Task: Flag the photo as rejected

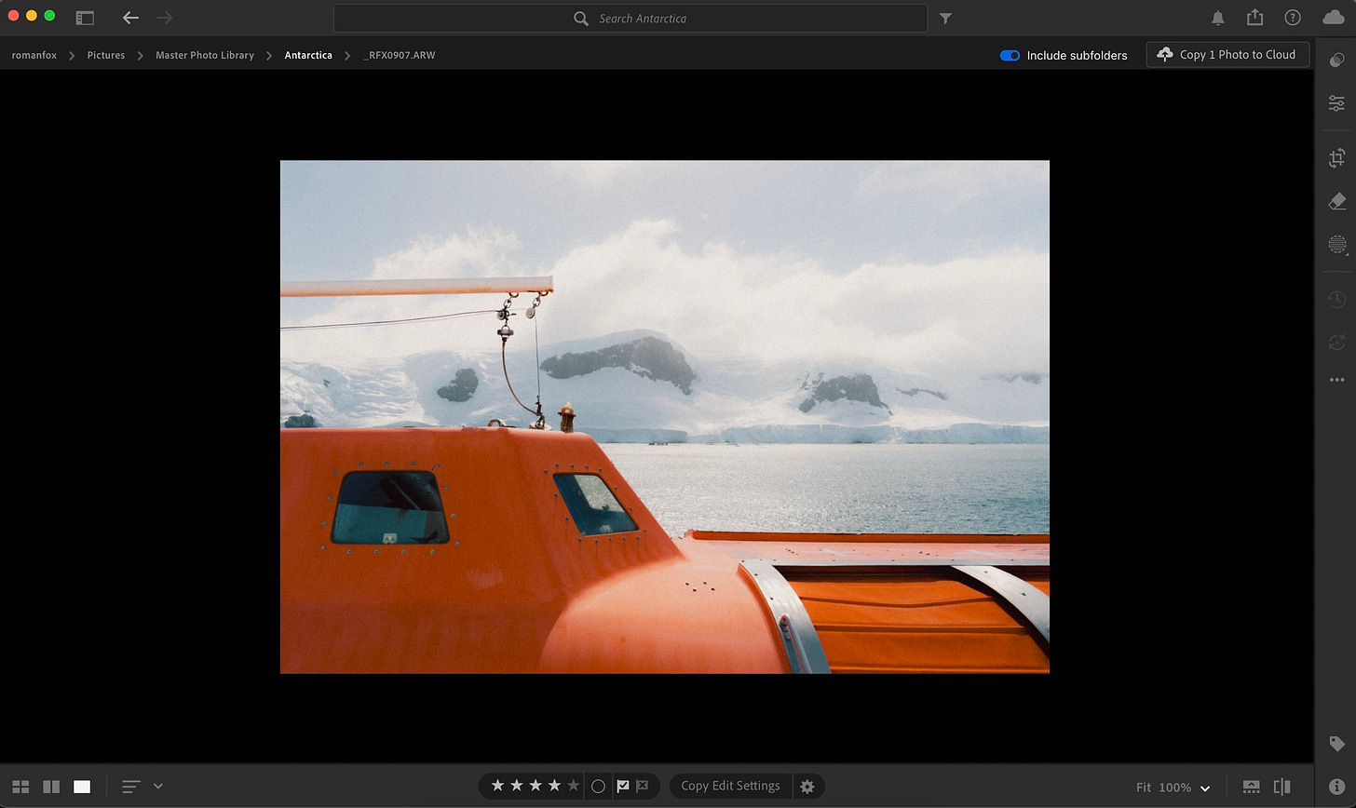Action: 642,787
